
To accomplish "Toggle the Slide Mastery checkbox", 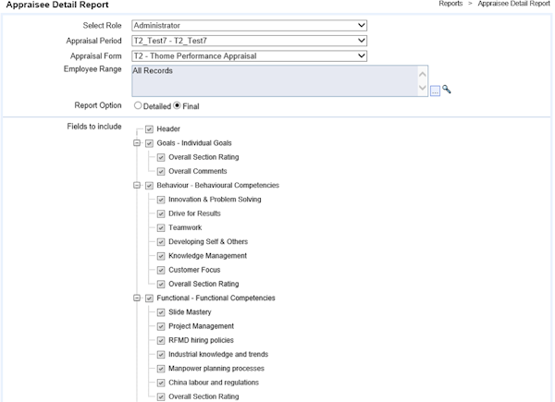I will pyautogui.click(x=161, y=312).
